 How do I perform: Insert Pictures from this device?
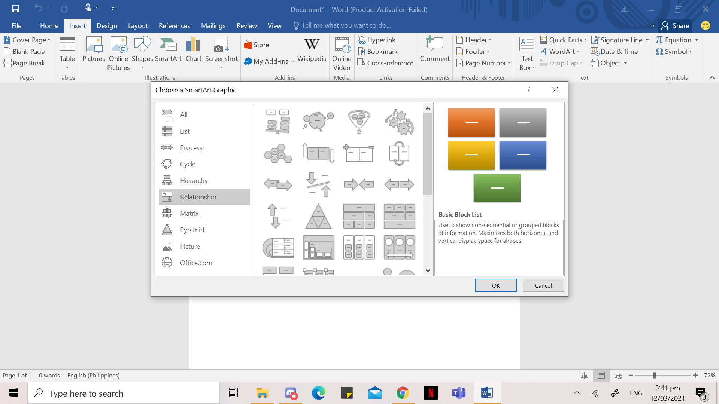[x=93, y=51]
